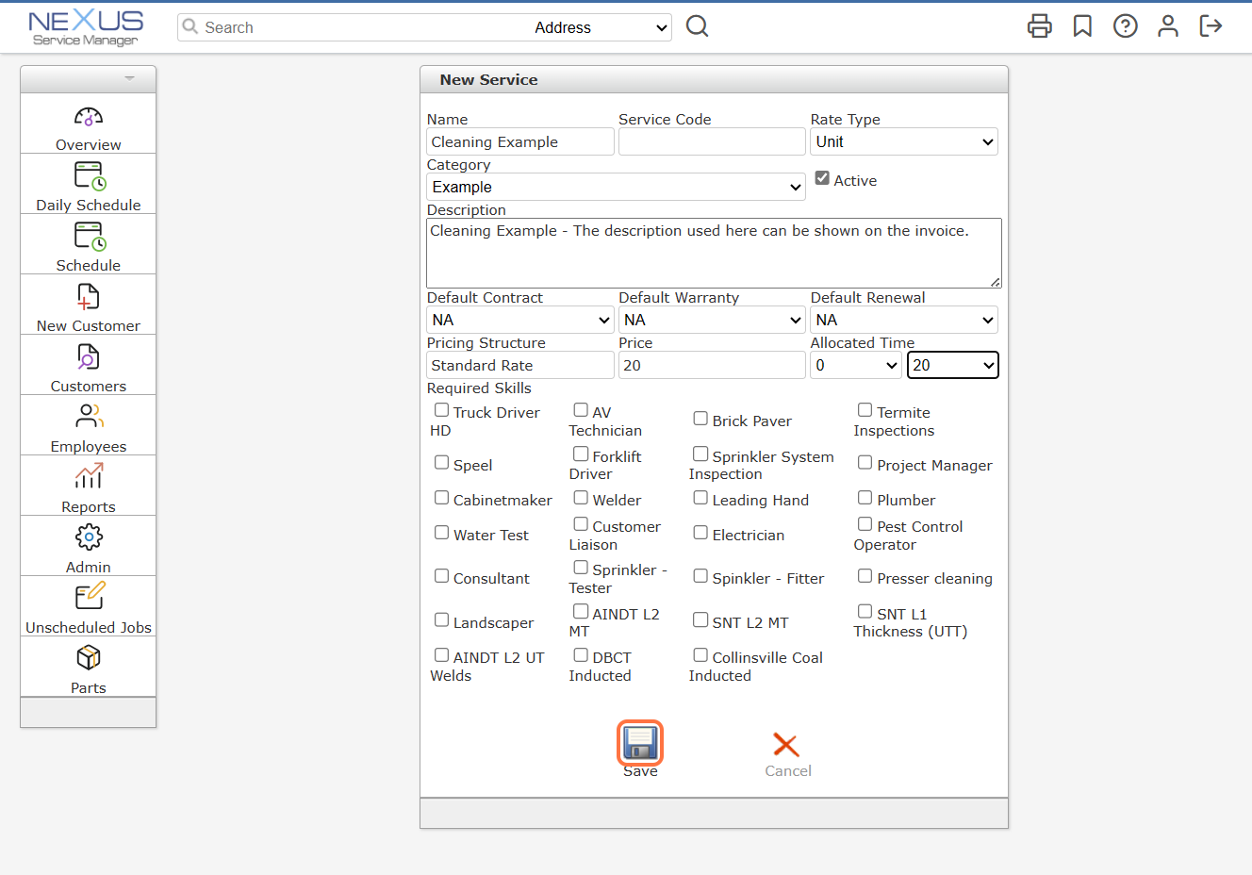Check the Pest Control Operator skill
Image resolution: width=1252 pixels, height=875 pixels.
pyautogui.click(x=865, y=524)
